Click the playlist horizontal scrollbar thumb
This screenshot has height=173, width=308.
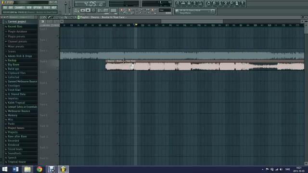(x=192, y=21)
